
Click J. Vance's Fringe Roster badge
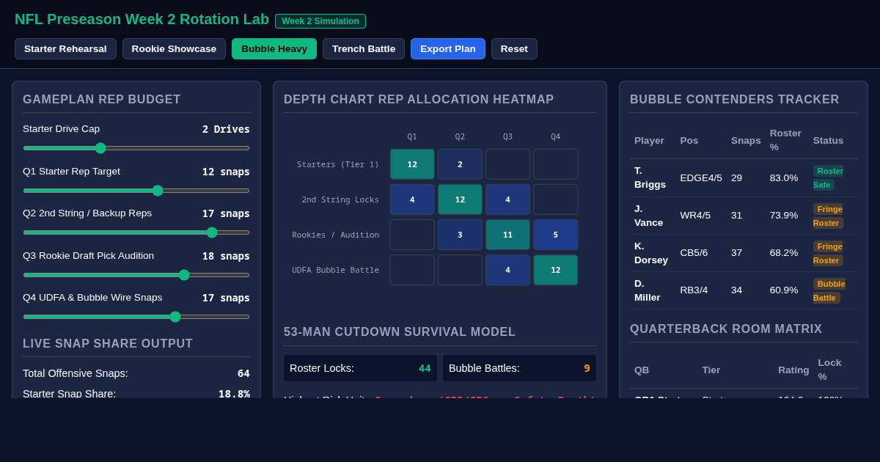click(828, 216)
